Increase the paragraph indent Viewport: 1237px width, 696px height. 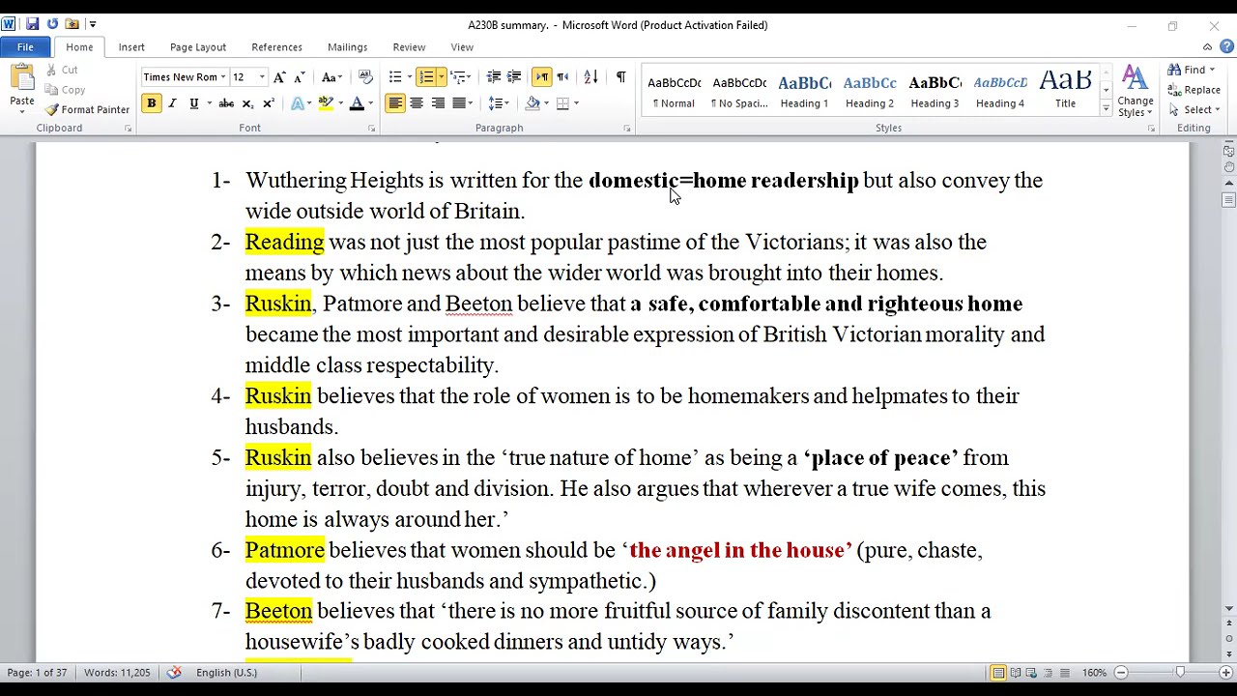514,77
